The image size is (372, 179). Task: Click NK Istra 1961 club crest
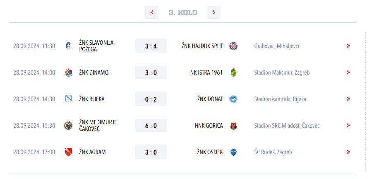click(233, 73)
